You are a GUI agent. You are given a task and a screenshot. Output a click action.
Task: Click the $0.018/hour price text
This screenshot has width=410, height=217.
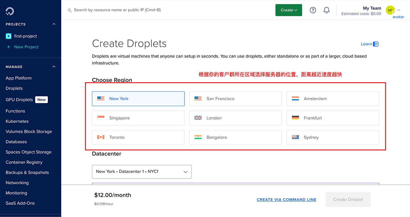pos(104,204)
